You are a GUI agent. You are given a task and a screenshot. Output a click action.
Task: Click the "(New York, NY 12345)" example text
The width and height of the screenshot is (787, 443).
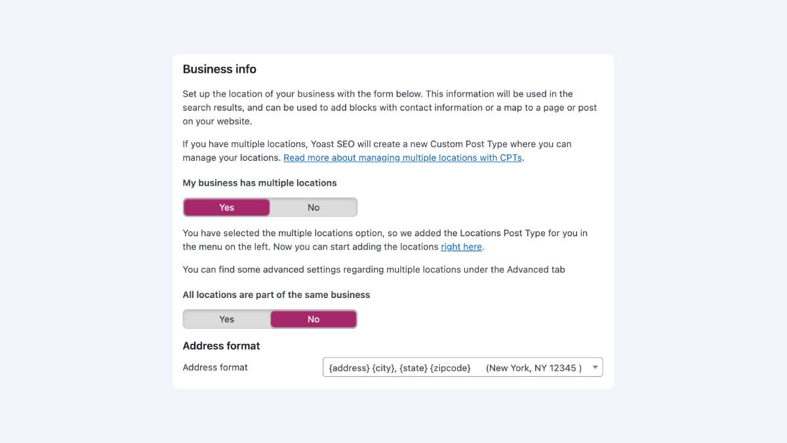[x=533, y=368]
